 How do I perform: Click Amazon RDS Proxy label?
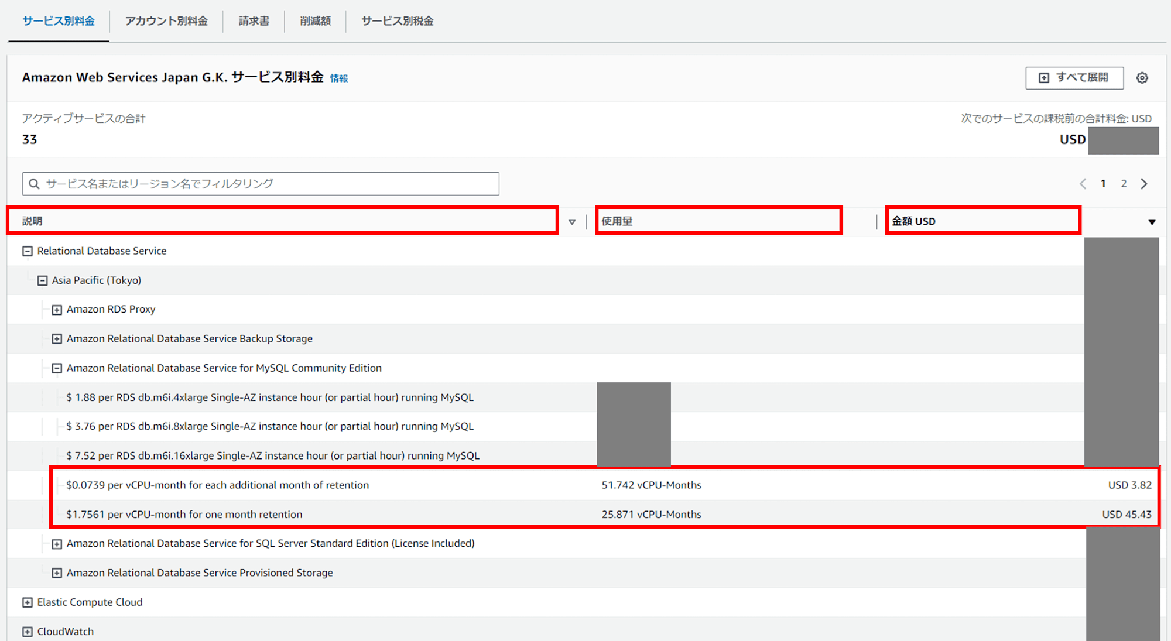tap(111, 310)
